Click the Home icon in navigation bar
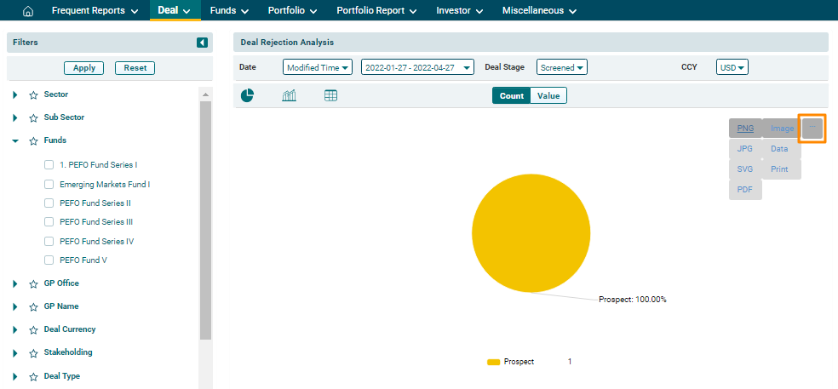This screenshot has width=838, height=389. (28, 11)
